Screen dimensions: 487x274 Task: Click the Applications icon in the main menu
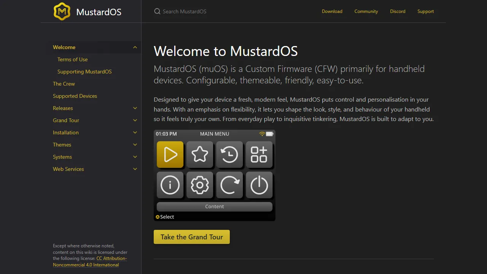(x=259, y=155)
